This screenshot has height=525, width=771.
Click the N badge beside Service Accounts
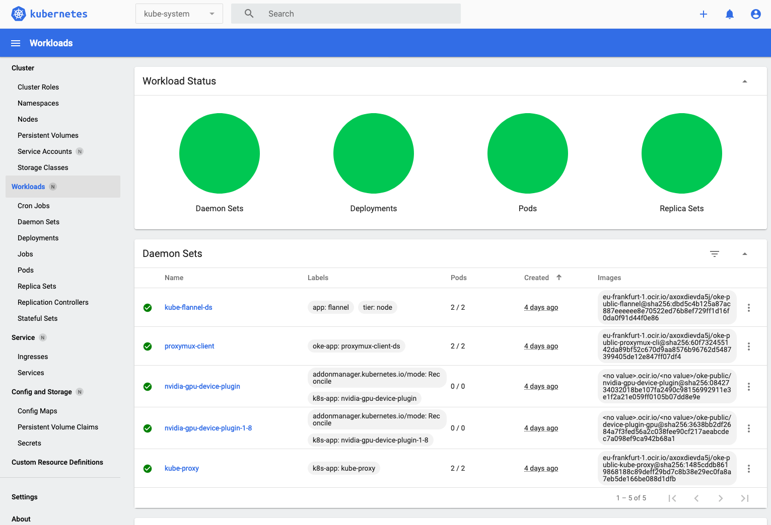80,151
